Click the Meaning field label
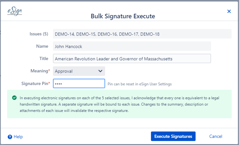This screenshot has width=239, height=145. click(39, 71)
